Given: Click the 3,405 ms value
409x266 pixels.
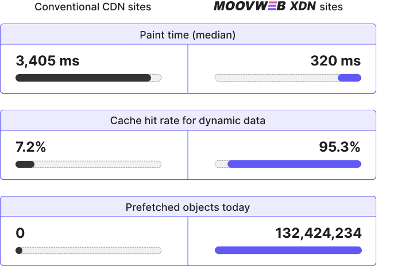Looking at the screenshot, I should click(48, 61).
